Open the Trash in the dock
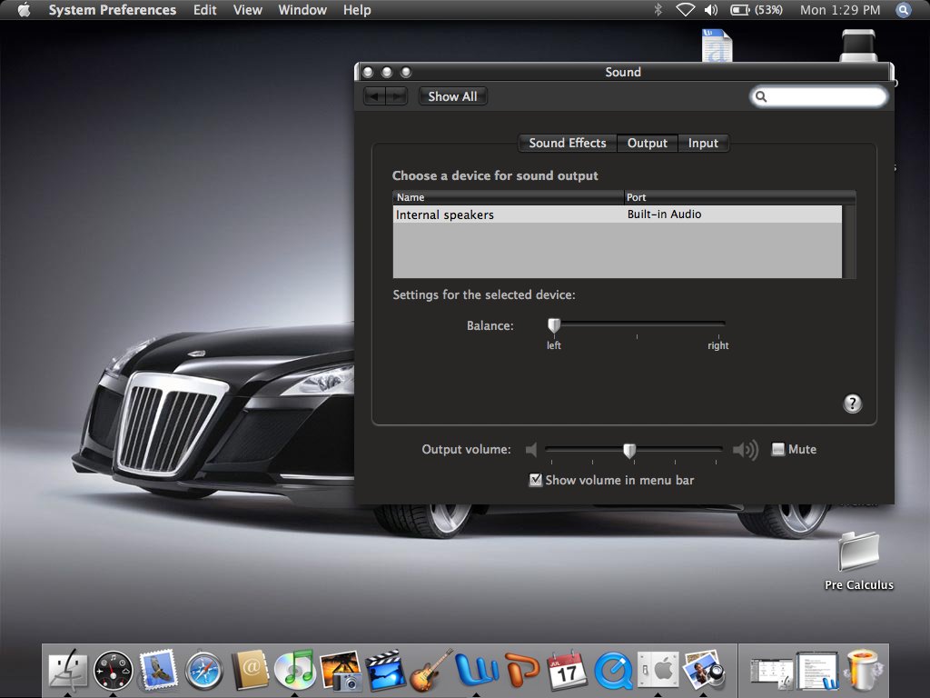The height and width of the screenshot is (698, 930). (x=861, y=671)
